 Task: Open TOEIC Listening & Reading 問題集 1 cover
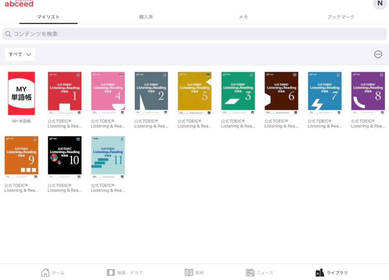pos(64,93)
